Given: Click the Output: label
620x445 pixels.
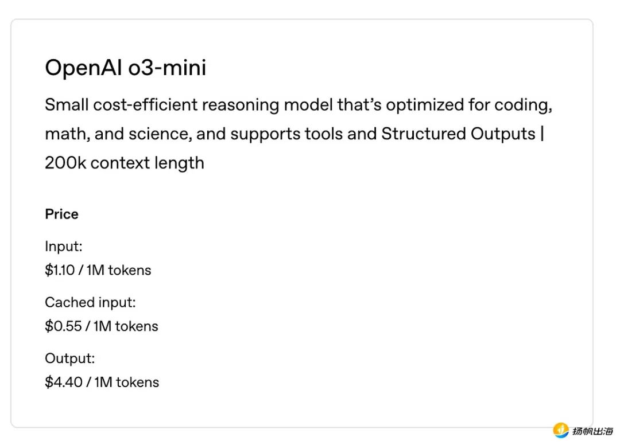Looking at the screenshot, I should (x=70, y=358).
